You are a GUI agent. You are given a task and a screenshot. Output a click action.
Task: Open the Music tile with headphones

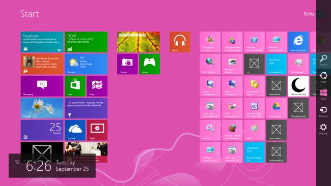coord(180,42)
